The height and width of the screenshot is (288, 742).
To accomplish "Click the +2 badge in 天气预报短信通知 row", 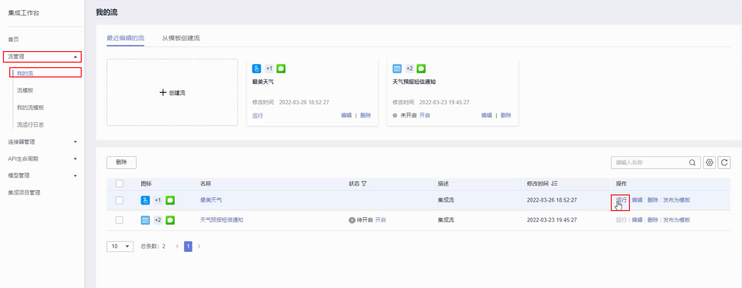I will pos(158,220).
